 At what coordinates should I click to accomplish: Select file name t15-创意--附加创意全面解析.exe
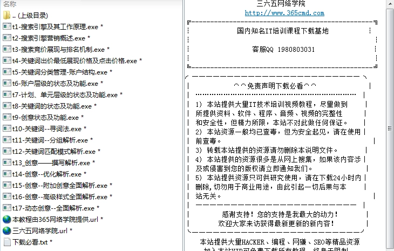tap(60, 186)
